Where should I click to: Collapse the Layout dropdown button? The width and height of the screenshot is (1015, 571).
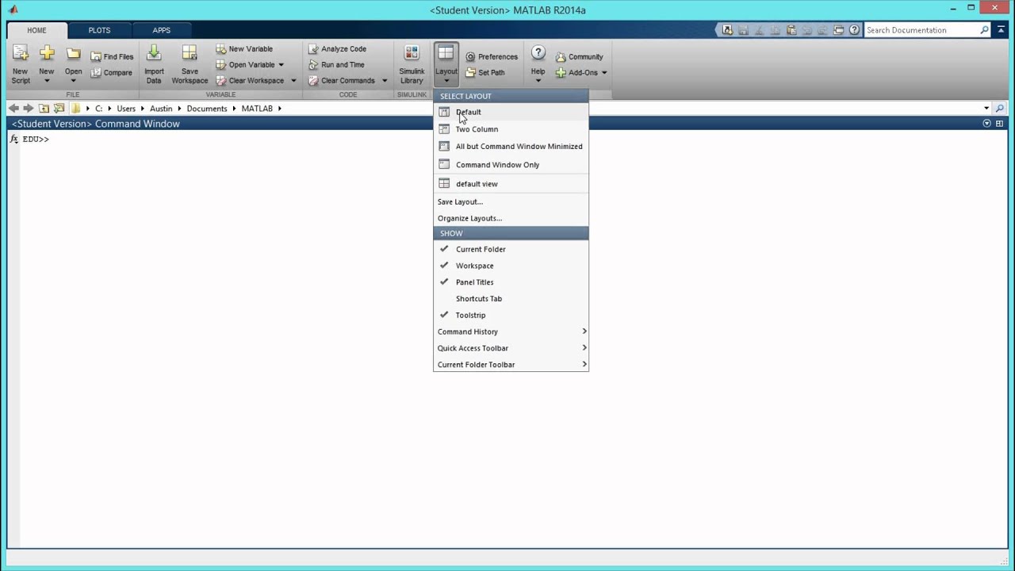(446, 64)
